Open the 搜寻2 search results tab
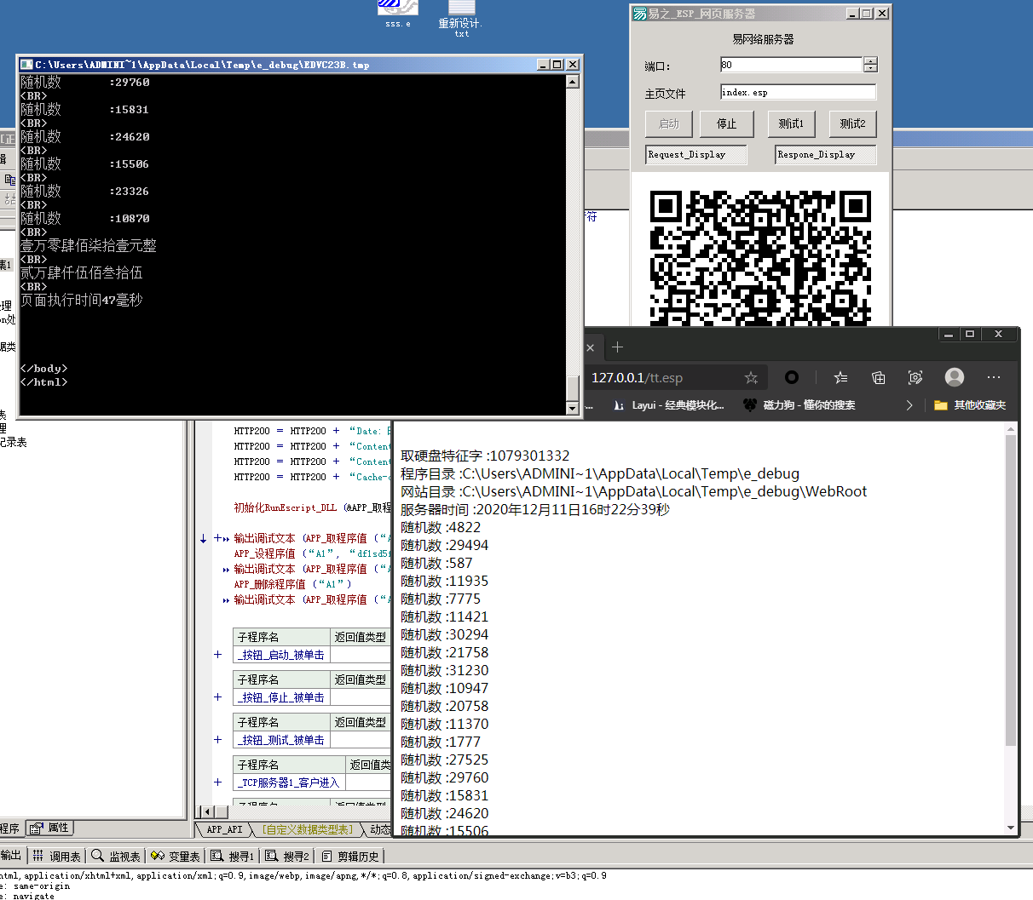1033x900 pixels. [287, 856]
